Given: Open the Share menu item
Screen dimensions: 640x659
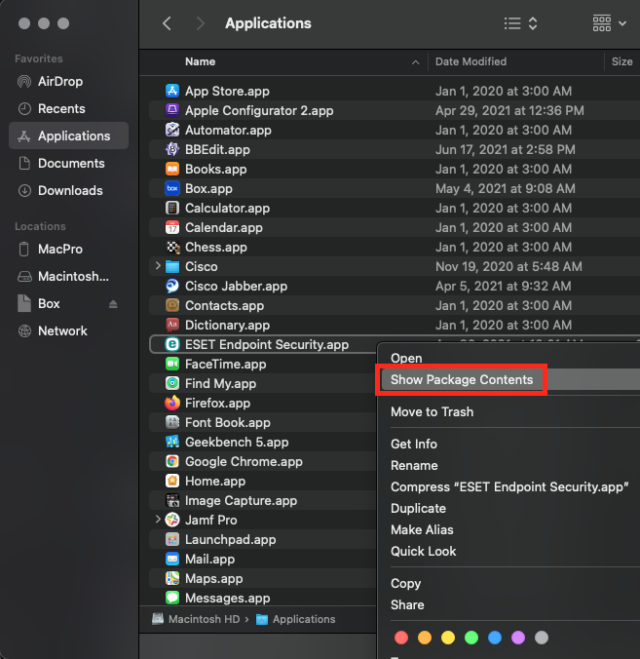Looking at the screenshot, I should pyautogui.click(x=407, y=604).
